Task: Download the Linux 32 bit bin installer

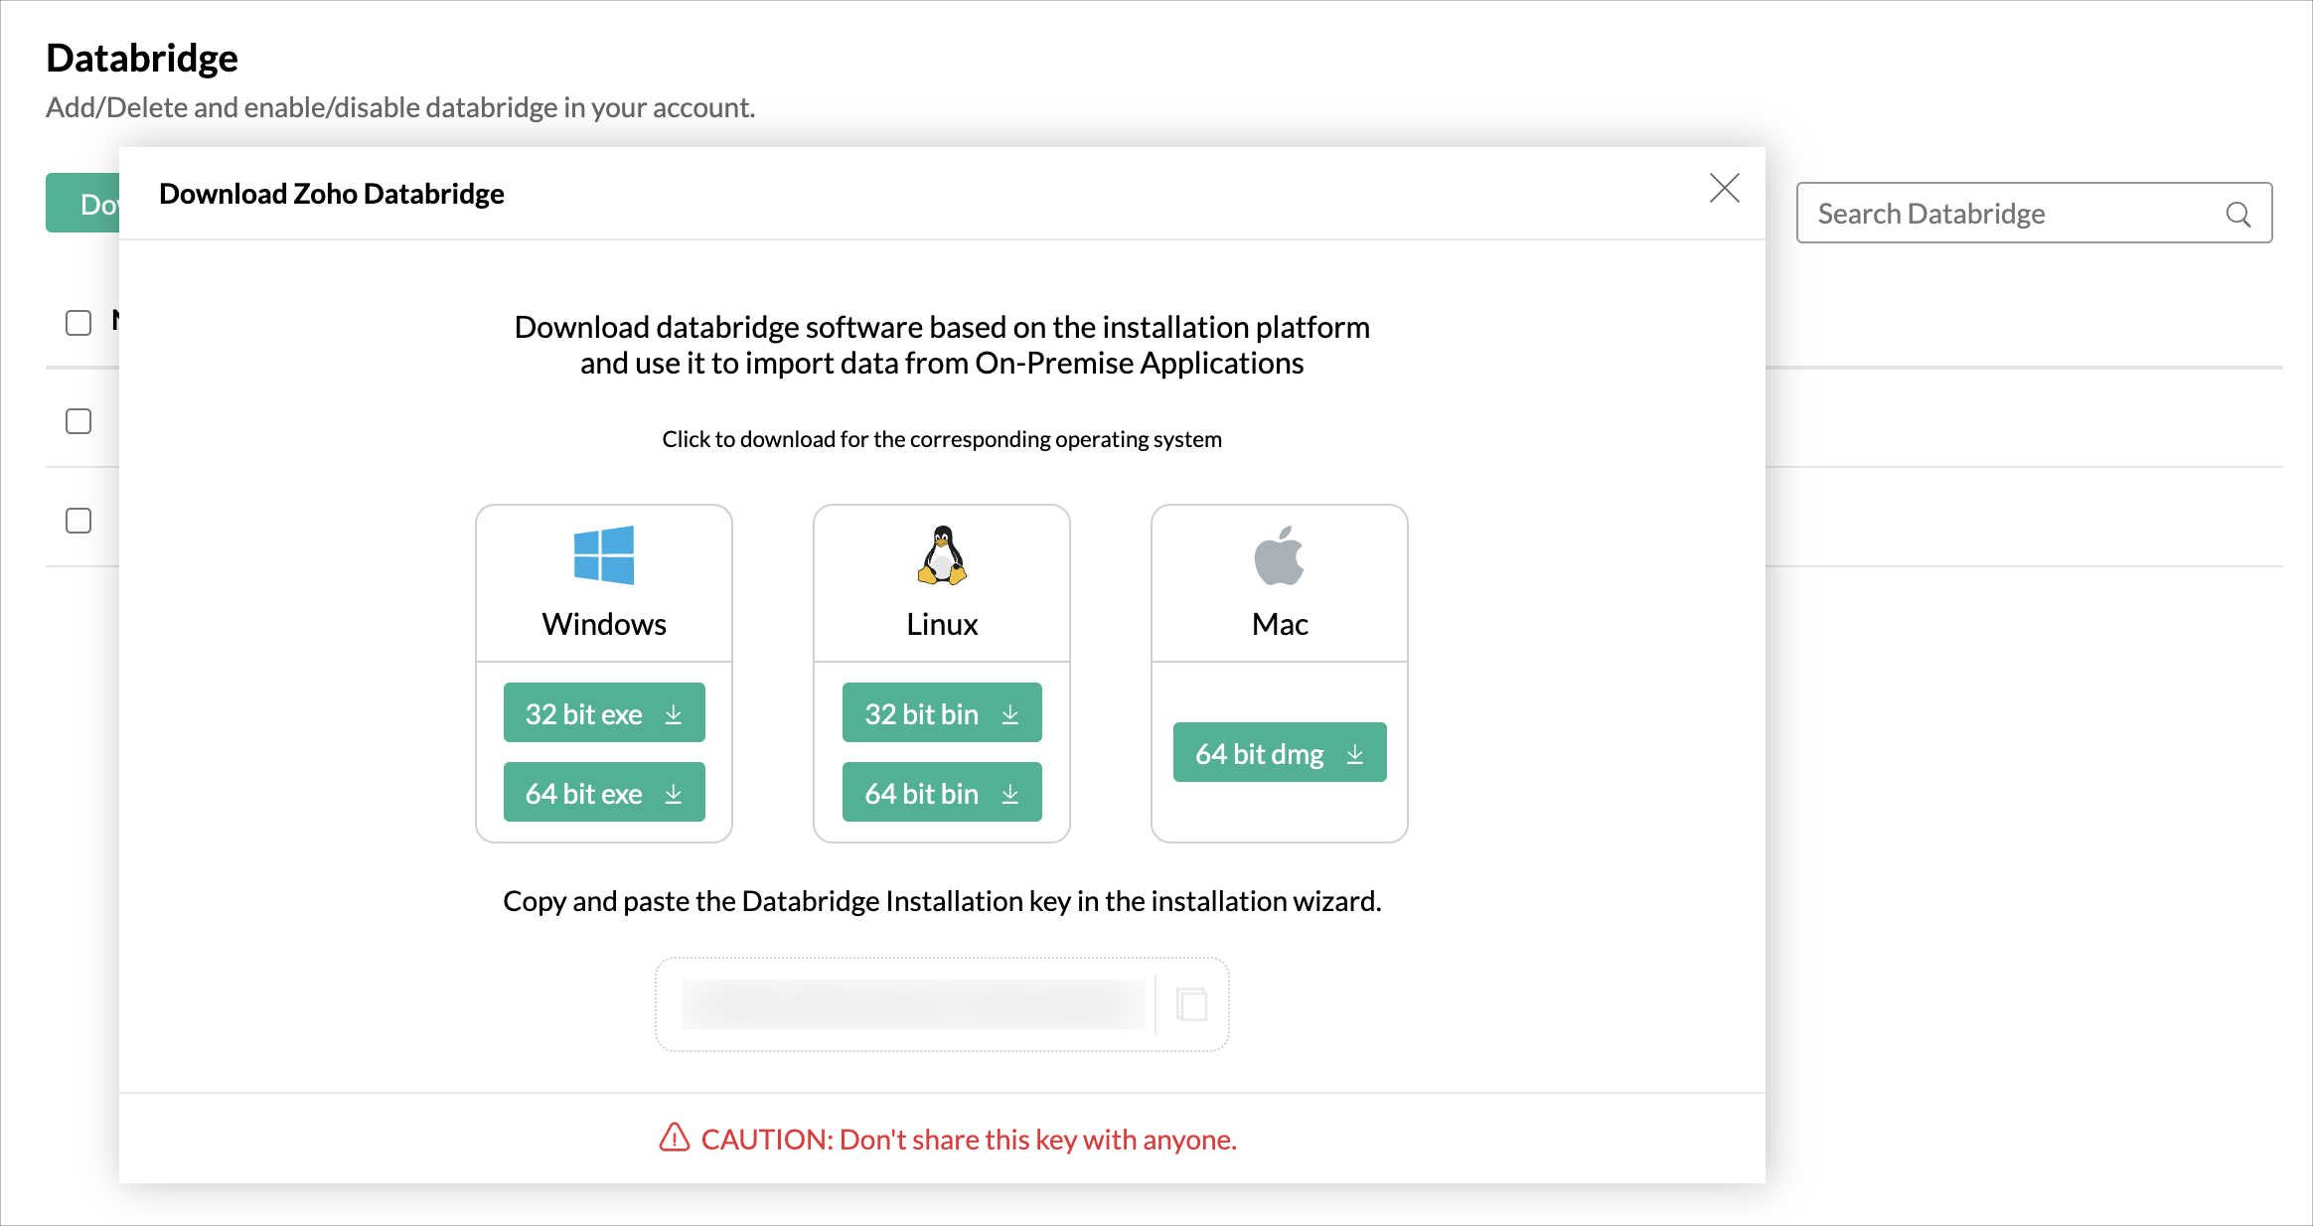Action: click(x=942, y=712)
